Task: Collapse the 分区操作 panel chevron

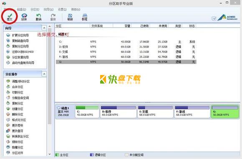Action: [44, 74]
